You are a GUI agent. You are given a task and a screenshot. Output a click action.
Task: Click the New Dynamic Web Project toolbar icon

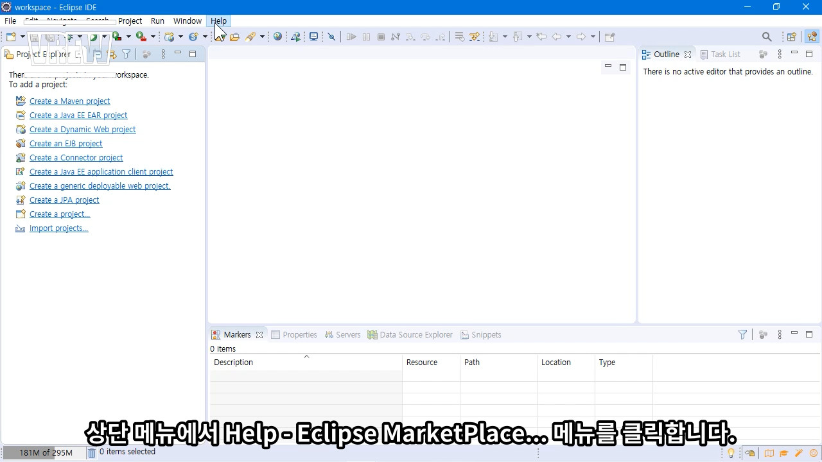coord(169,37)
